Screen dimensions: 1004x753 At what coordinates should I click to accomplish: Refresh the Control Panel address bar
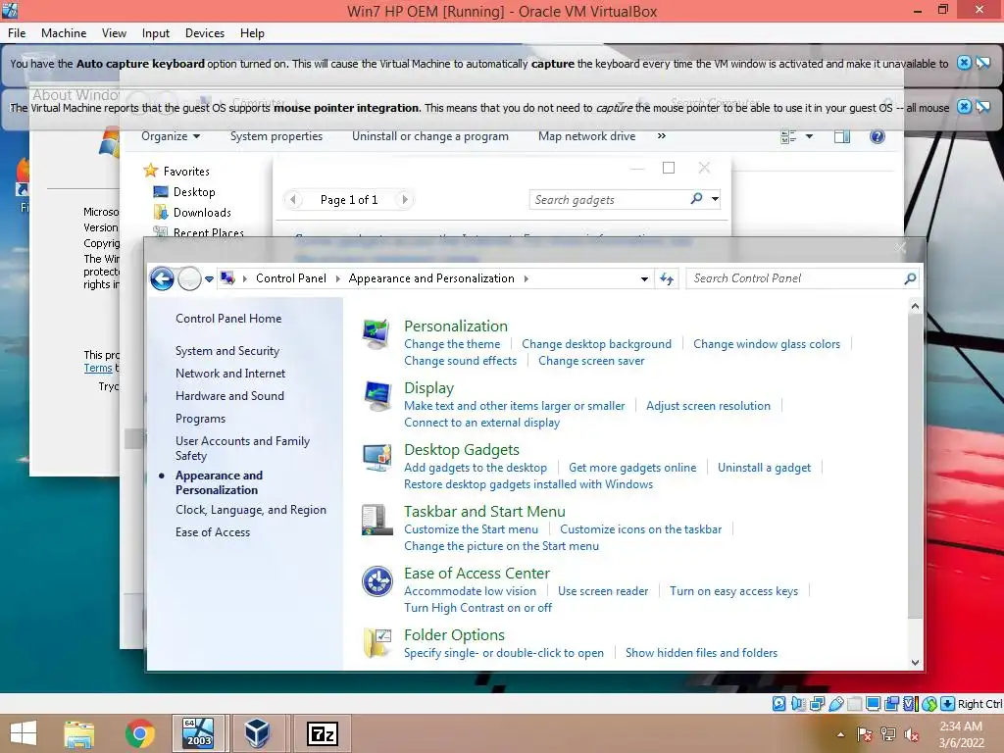pos(667,278)
